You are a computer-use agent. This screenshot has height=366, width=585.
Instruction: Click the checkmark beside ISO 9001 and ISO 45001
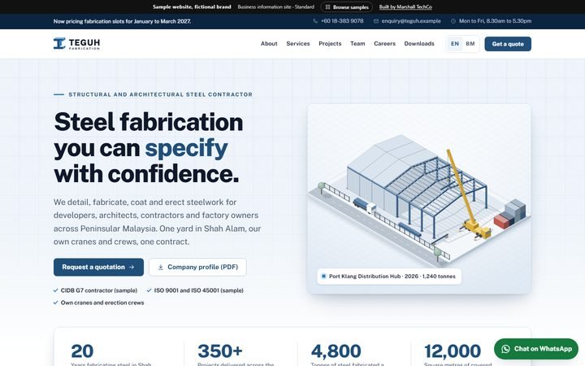pyautogui.click(x=149, y=290)
